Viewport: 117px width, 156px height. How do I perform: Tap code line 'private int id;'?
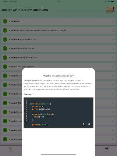tap(38, 106)
